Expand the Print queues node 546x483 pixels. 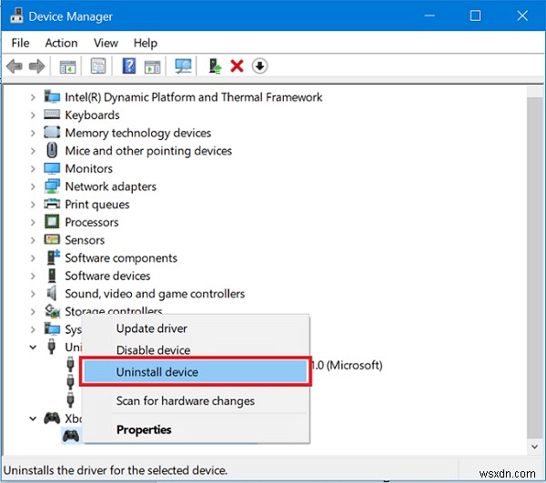[33, 205]
